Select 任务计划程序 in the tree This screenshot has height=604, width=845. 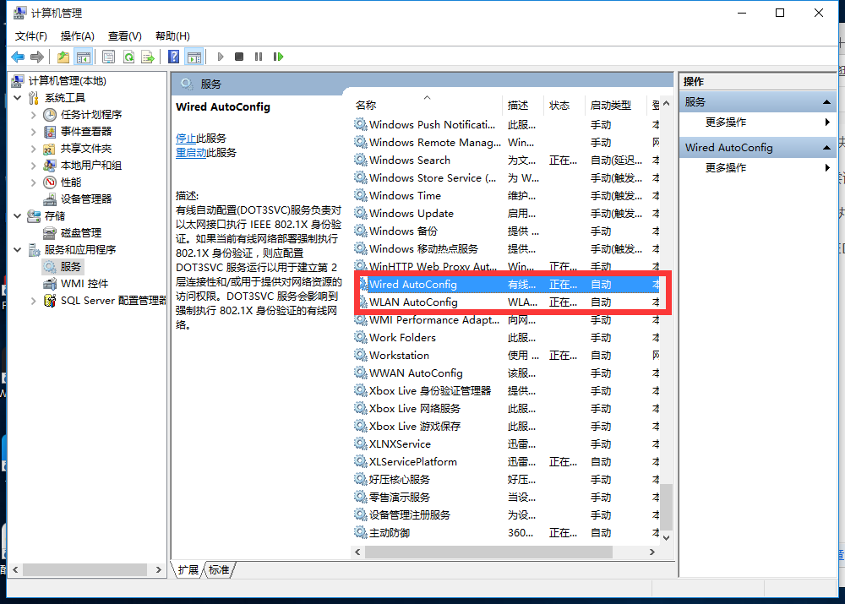(91, 115)
